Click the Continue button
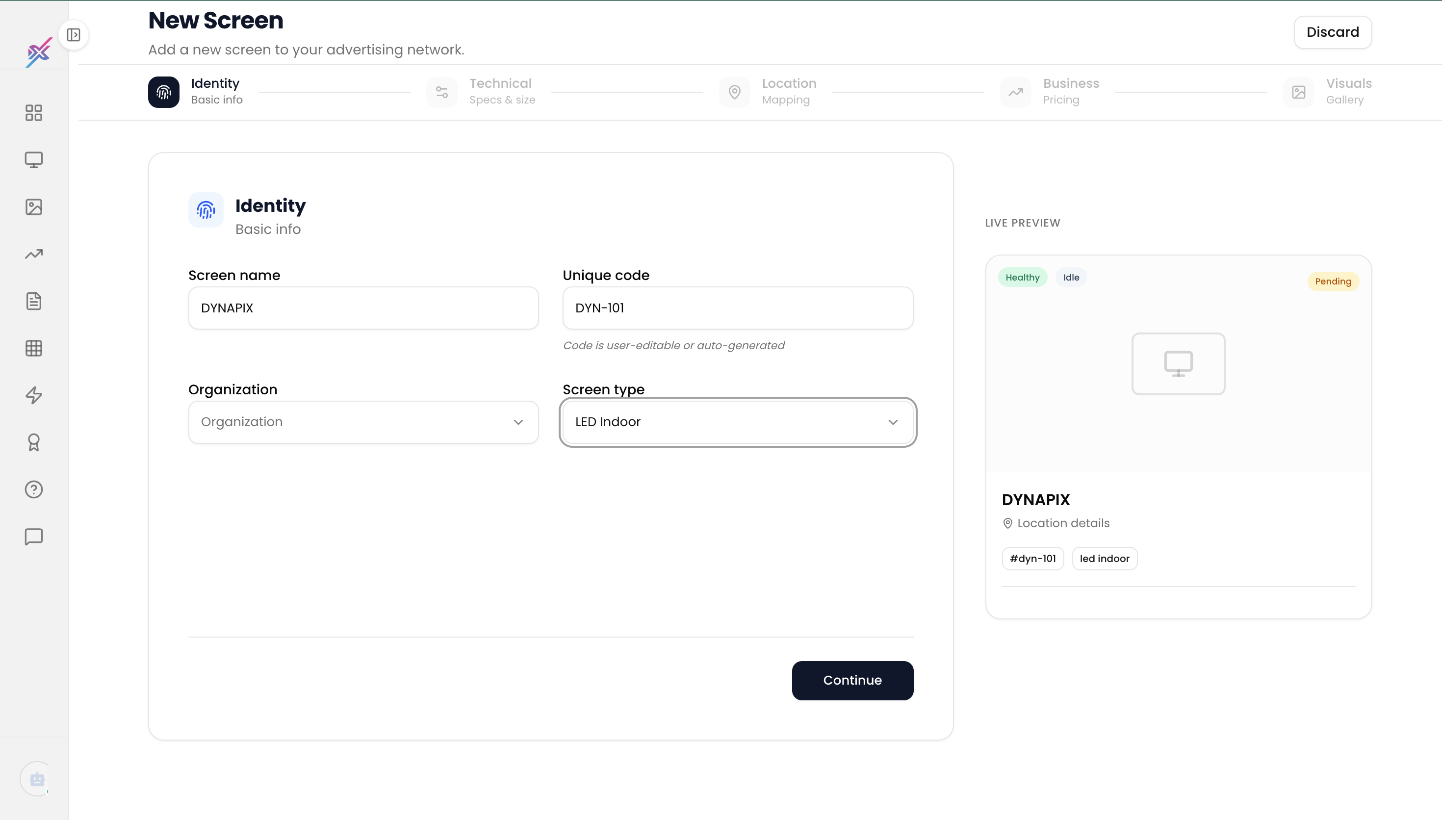The width and height of the screenshot is (1442, 820). [852, 680]
